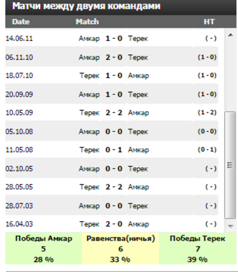Click the yellow Равенства(ничья) cell
The image size is (238, 272).
[x=121, y=249]
